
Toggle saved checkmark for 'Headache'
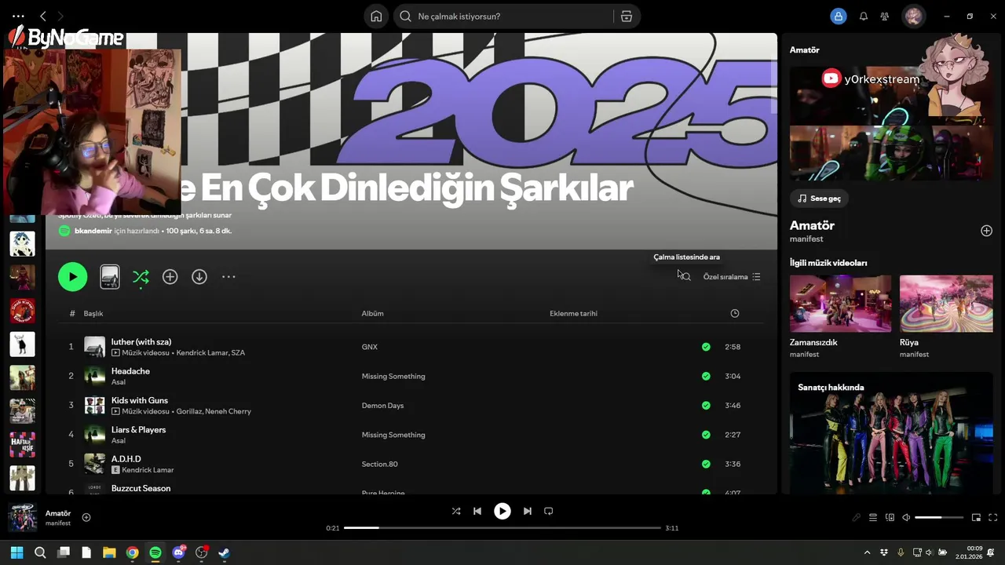click(x=706, y=376)
